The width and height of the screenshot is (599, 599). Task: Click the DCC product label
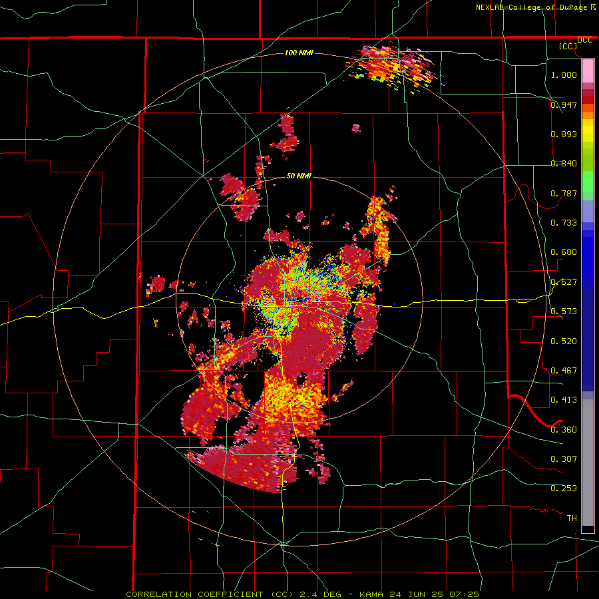click(x=584, y=40)
